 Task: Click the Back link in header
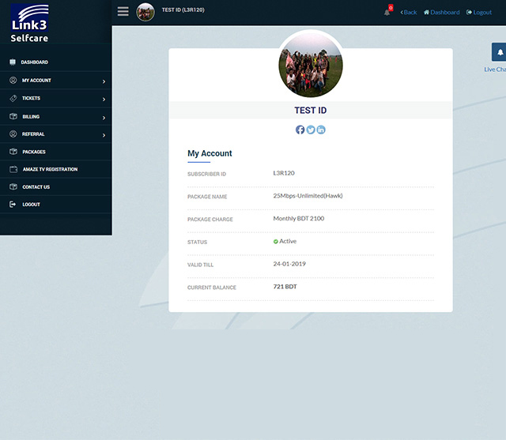click(x=408, y=13)
